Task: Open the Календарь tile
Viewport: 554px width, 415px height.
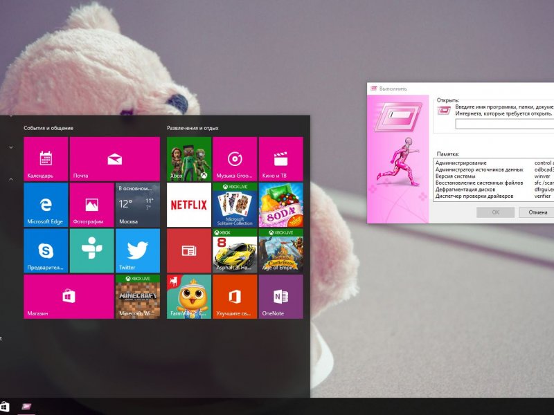Action: point(46,159)
